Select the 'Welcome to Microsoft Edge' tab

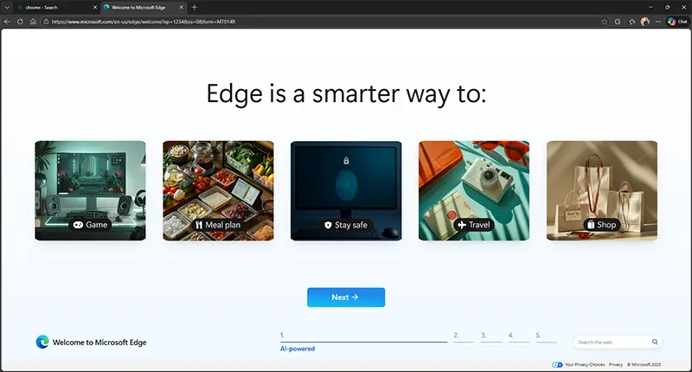(144, 7)
